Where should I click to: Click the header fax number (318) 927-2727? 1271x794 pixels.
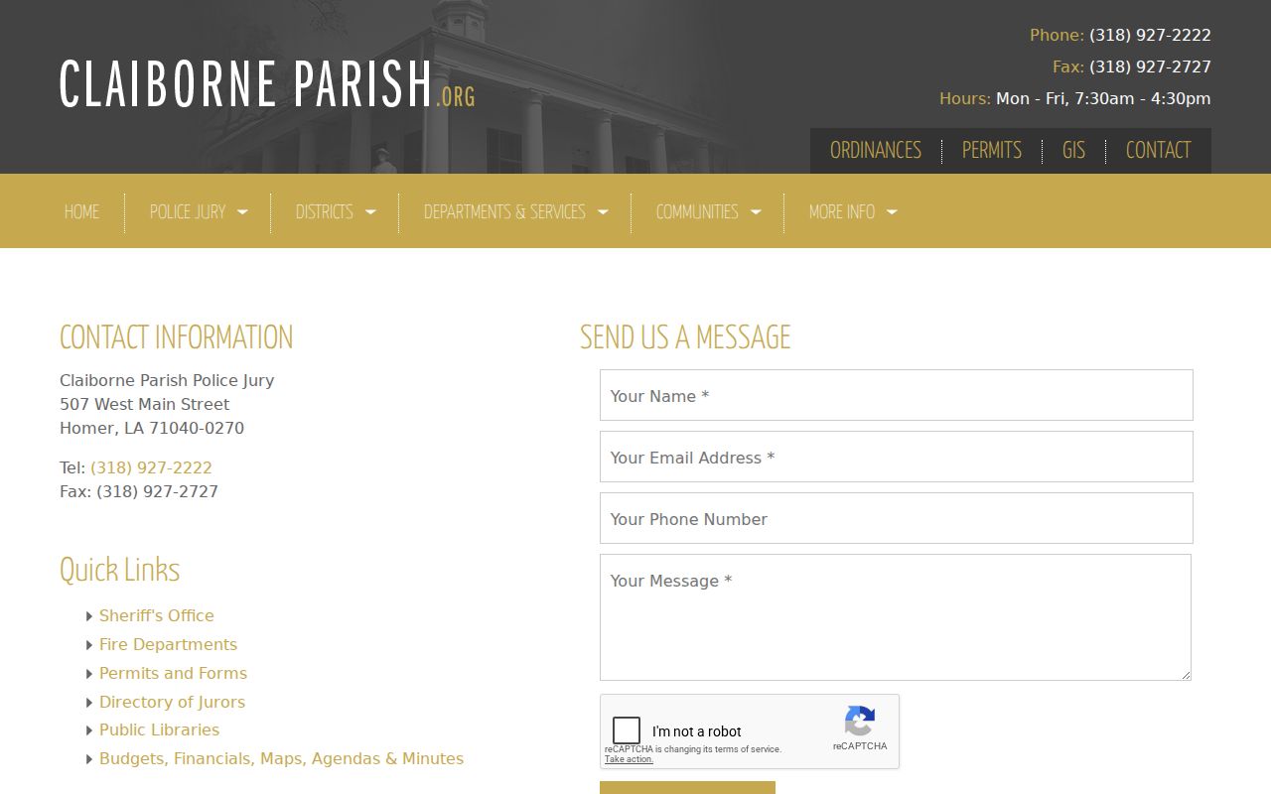(1150, 66)
